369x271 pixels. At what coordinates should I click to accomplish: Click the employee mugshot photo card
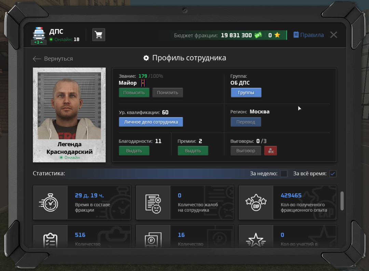(x=69, y=115)
